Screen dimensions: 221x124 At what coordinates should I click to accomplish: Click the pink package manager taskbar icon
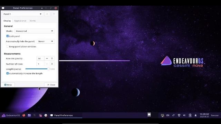[40, 115]
